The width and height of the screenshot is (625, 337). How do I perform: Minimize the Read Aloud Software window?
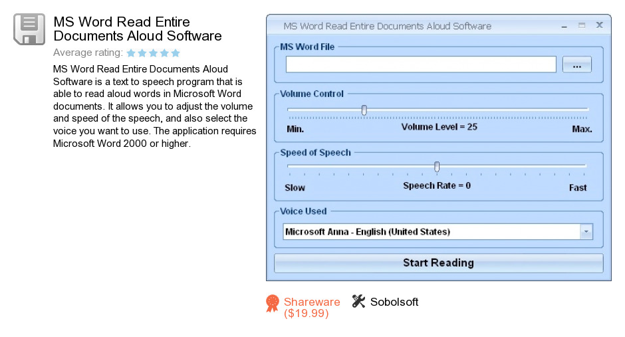point(564,27)
